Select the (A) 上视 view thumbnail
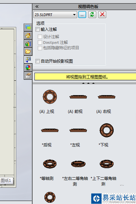 click(x=50, y=97)
